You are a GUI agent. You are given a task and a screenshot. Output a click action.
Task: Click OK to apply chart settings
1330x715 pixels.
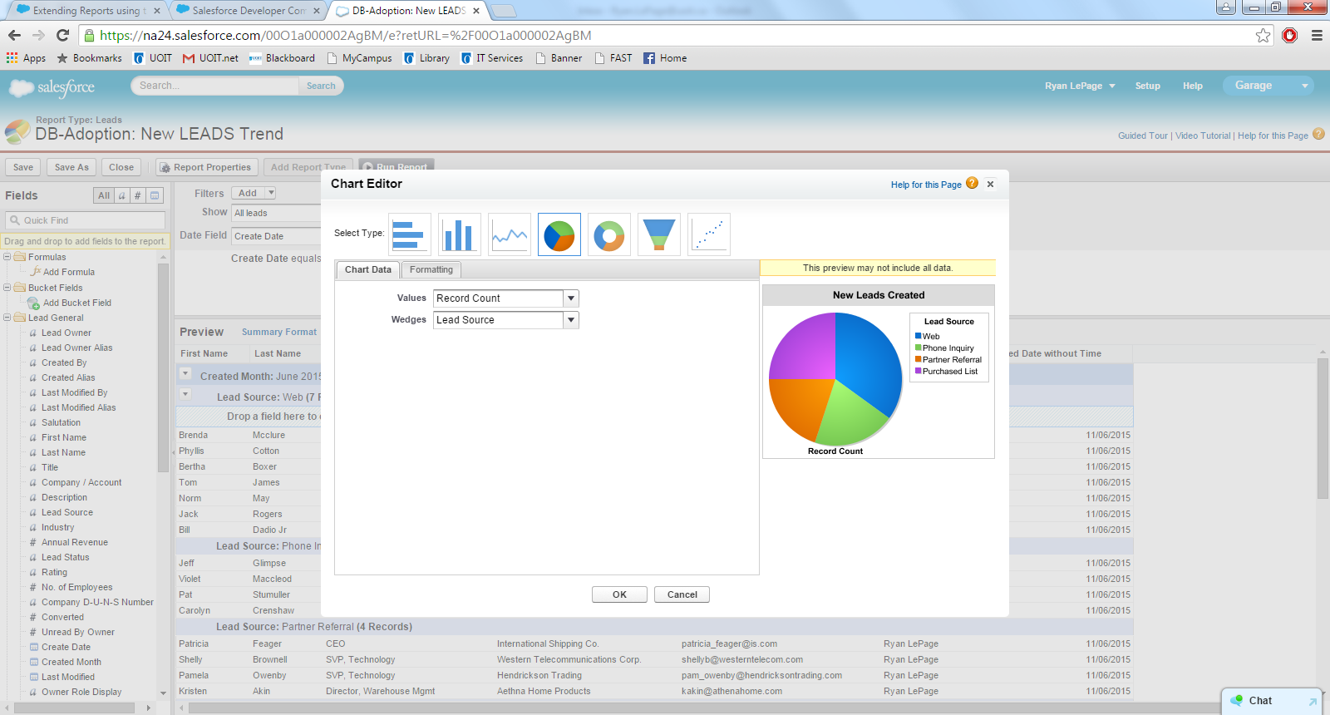coord(619,594)
